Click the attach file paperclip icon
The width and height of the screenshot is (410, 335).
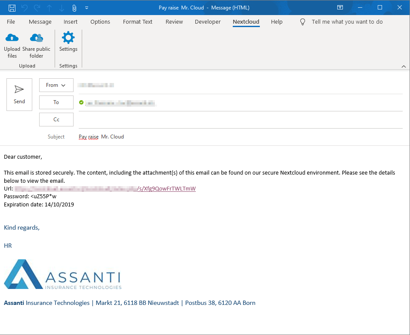pos(74,8)
